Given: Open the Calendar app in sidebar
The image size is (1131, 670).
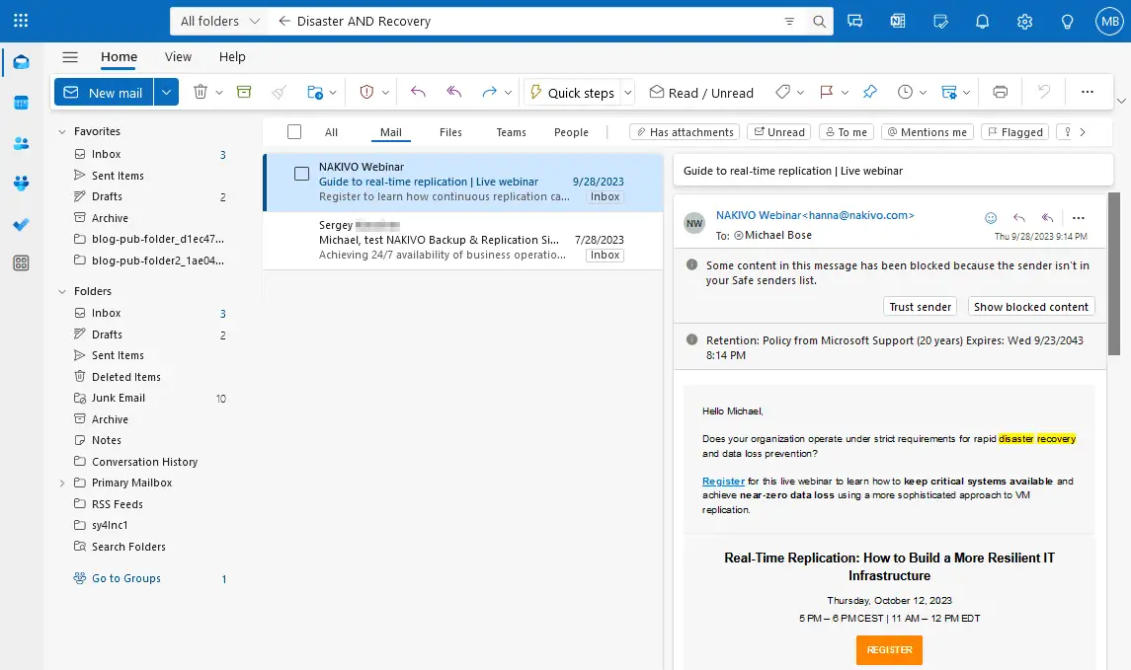Looking at the screenshot, I should [21, 102].
